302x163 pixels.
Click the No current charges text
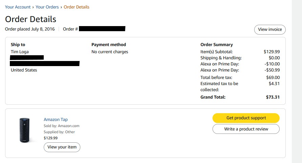(x=110, y=52)
